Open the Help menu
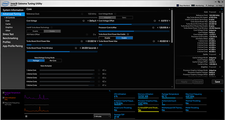 [219, 5]
